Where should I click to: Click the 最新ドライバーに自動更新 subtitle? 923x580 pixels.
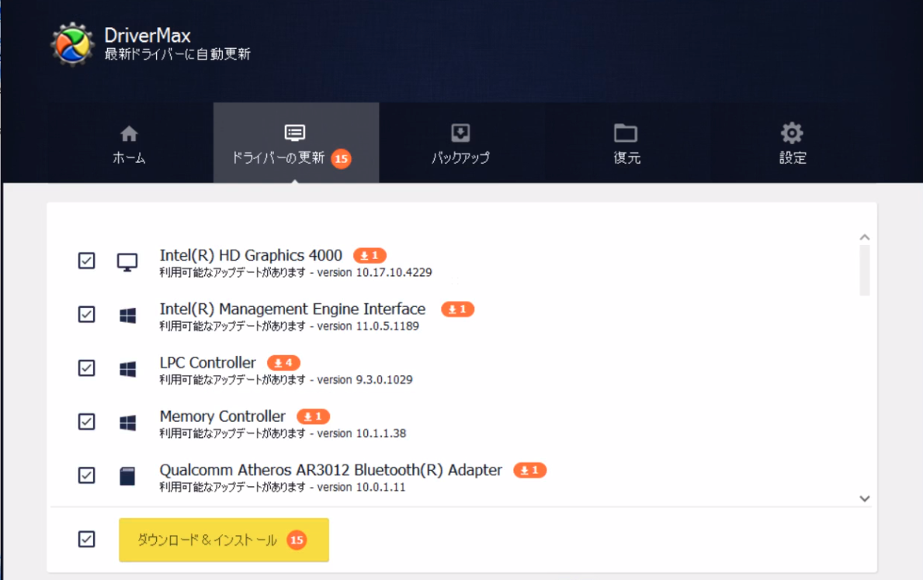tap(178, 54)
